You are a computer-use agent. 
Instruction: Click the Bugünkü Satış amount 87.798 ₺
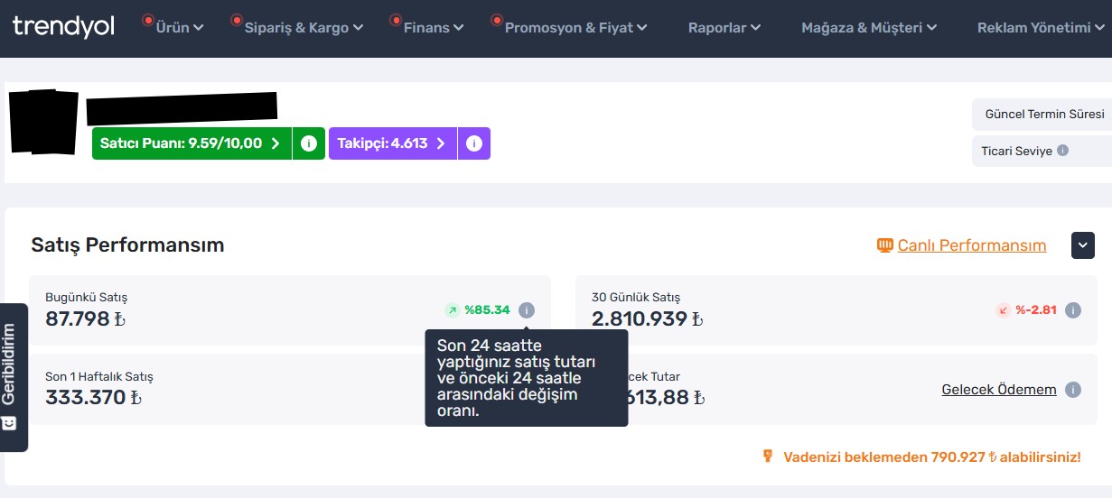point(85,318)
